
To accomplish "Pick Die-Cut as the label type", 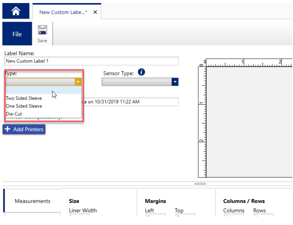I will tap(14, 114).
